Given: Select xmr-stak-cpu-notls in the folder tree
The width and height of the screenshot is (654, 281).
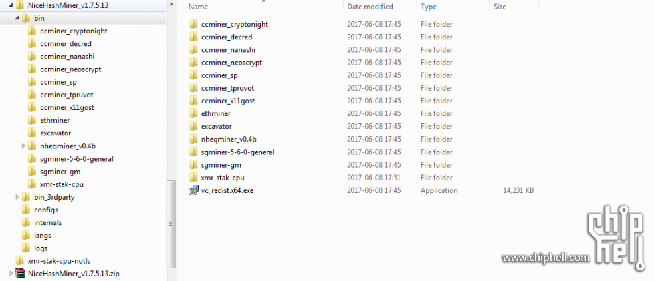Looking at the screenshot, I should point(59,261).
